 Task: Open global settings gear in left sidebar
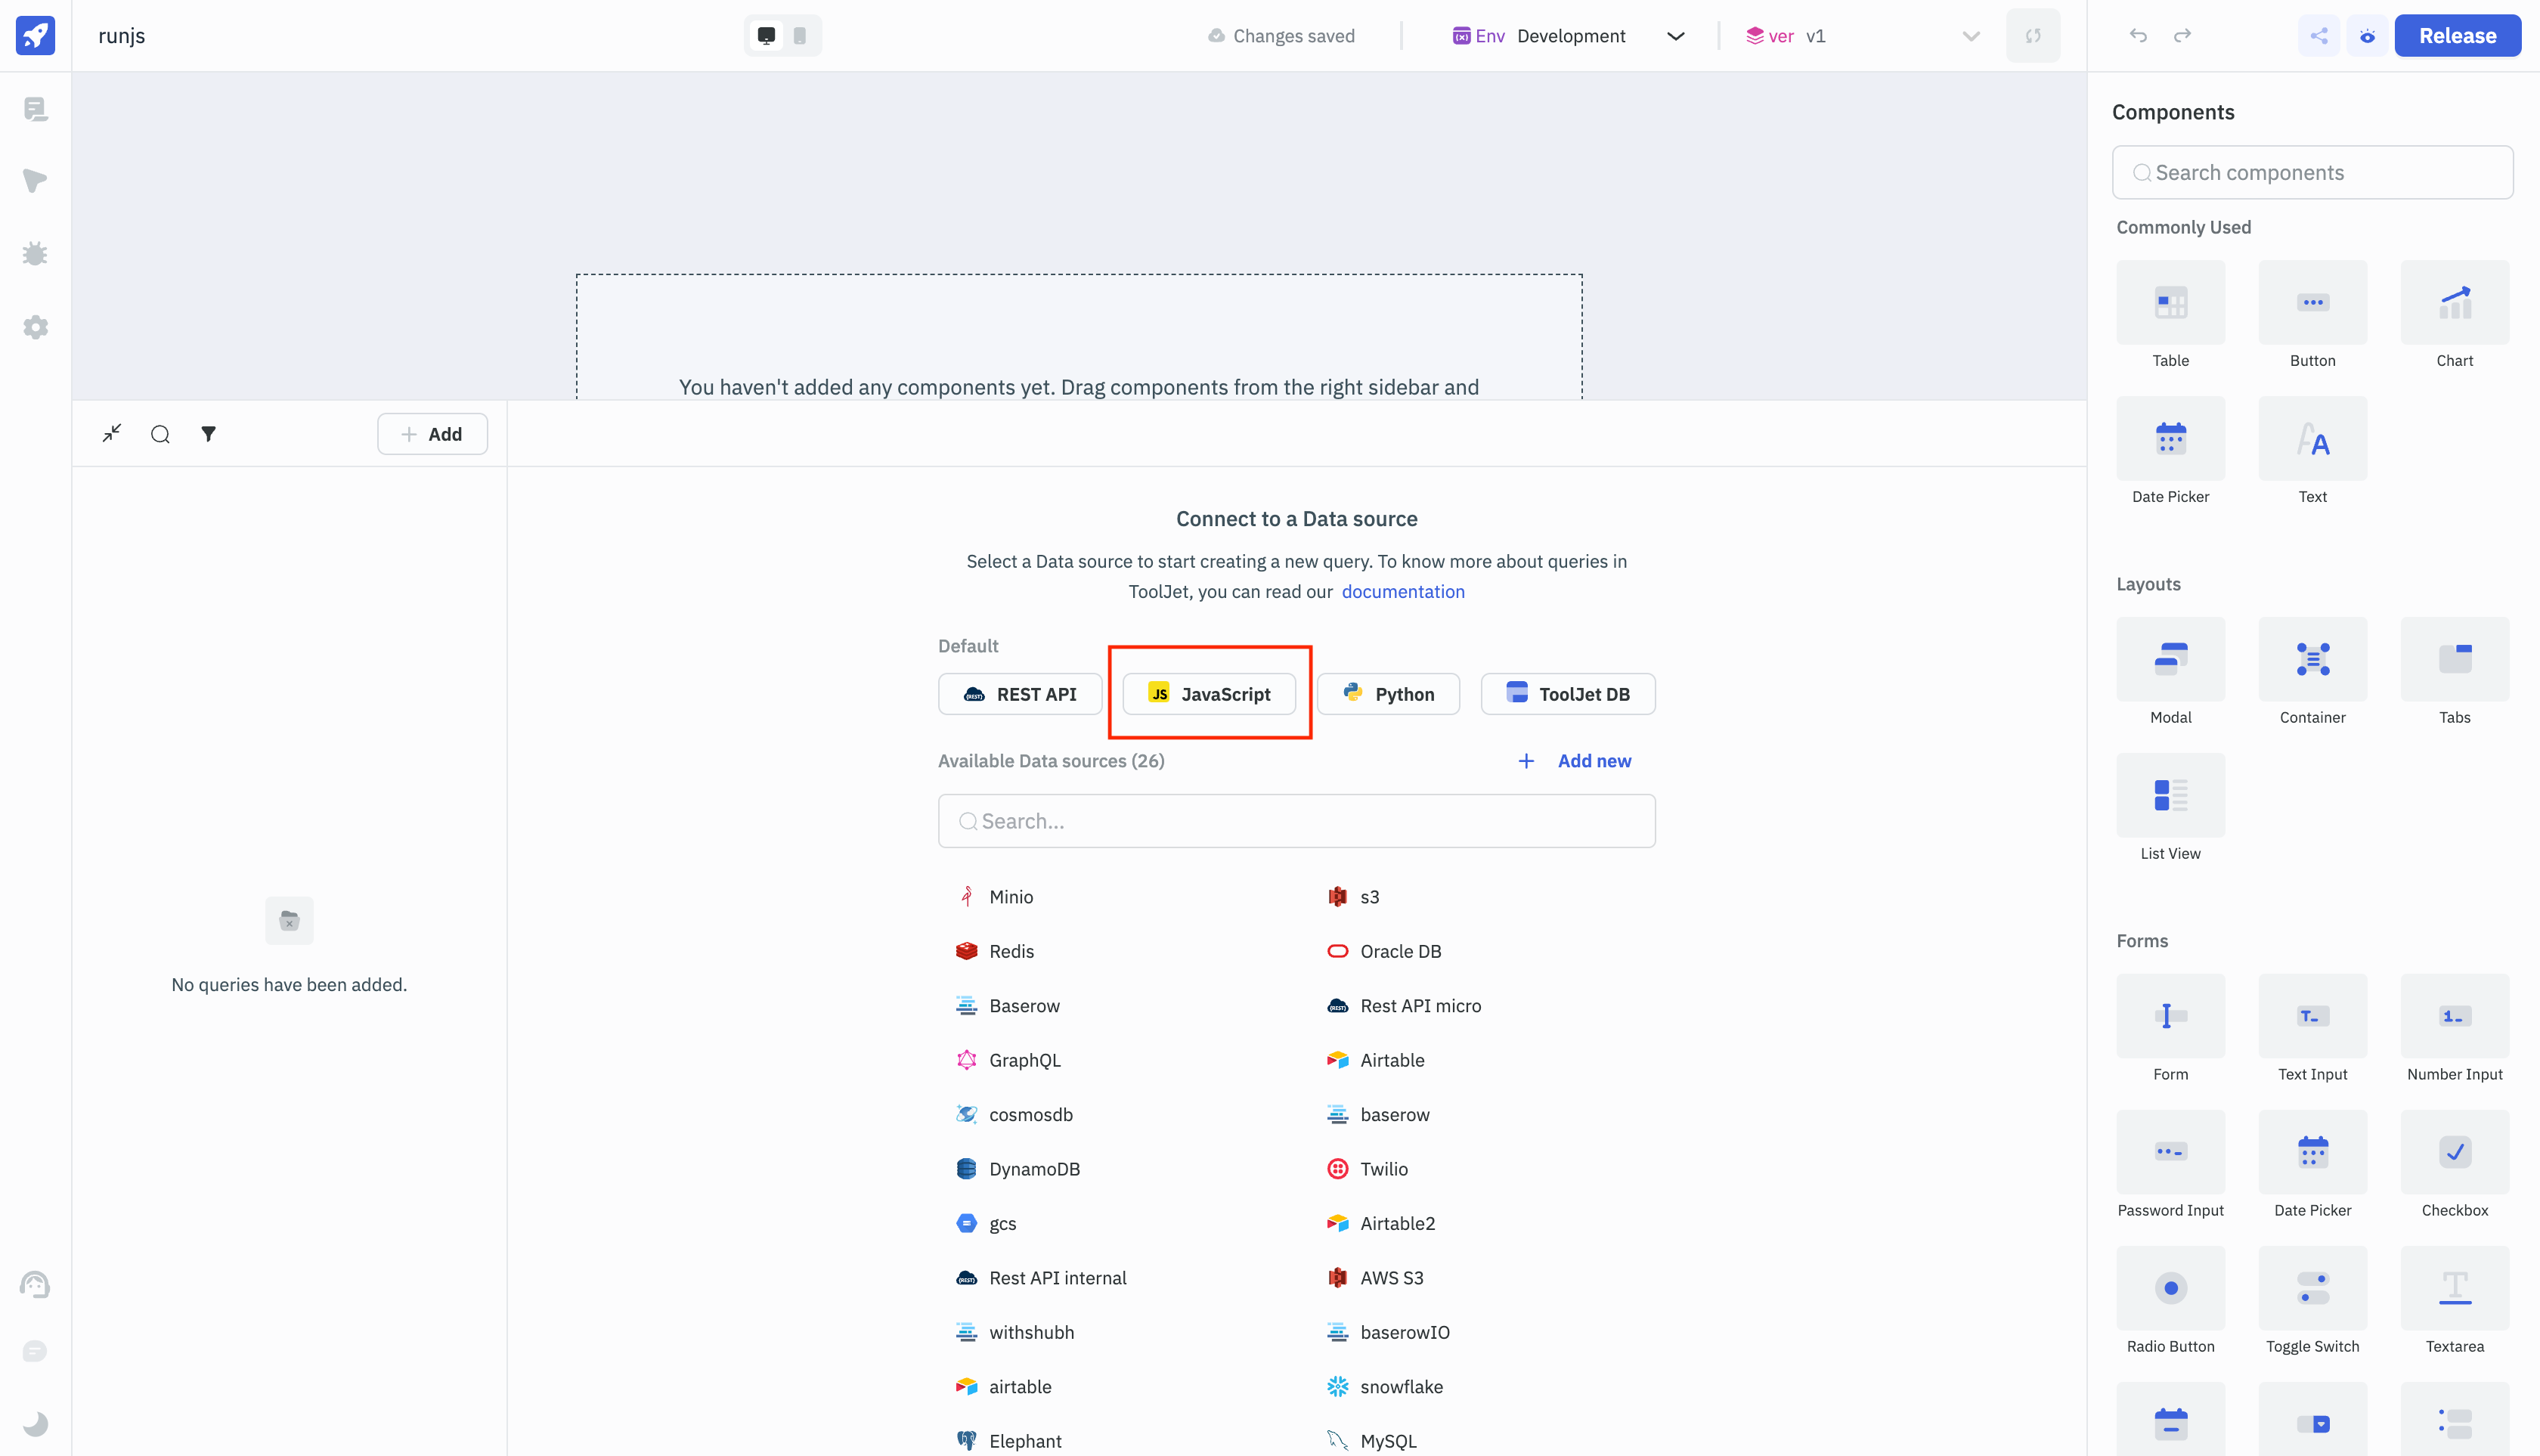coord(35,327)
